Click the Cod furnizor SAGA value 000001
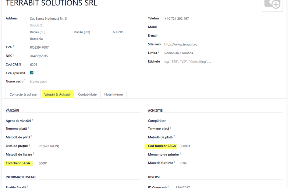Viewport: 291px width, 190px height. coord(185,146)
